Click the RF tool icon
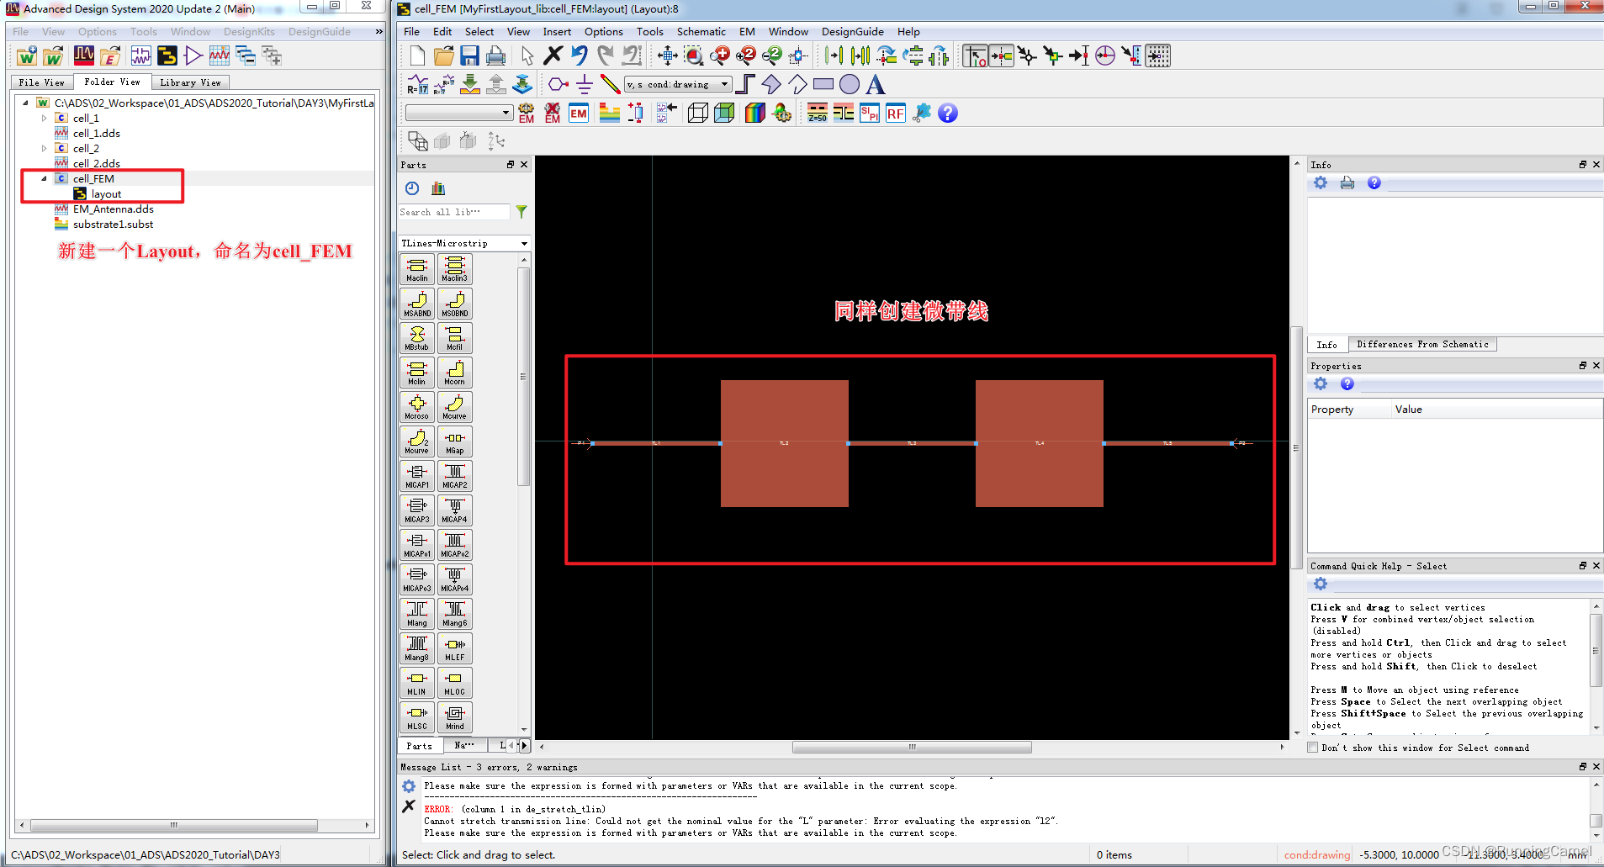 coord(896,113)
